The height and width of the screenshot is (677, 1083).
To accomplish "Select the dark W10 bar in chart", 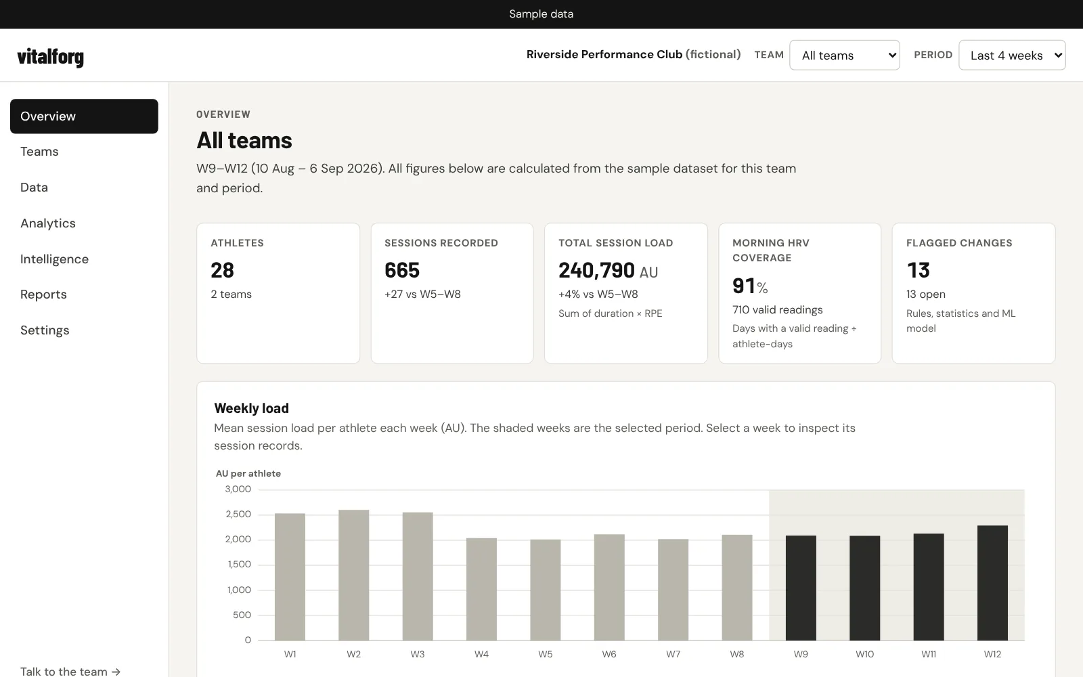I will pyautogui.click(x=865, y=588).
